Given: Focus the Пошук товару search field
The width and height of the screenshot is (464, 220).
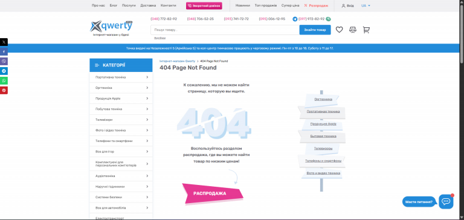Looking at the screenshot, I should tap(225, 30).
